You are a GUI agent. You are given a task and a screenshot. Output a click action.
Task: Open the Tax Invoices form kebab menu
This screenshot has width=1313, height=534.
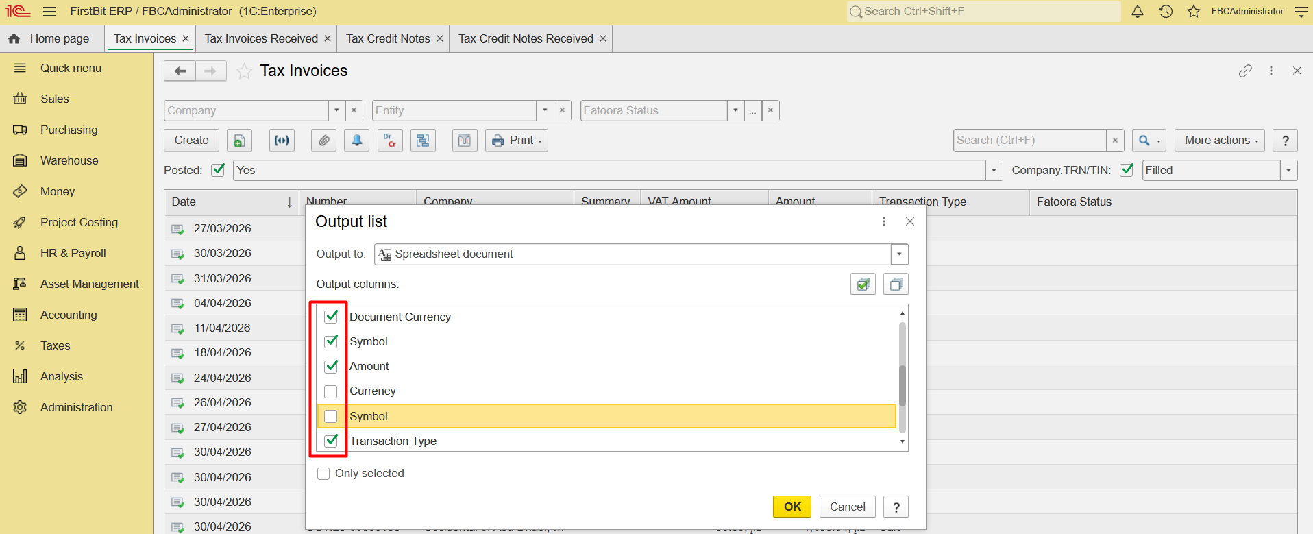tap(1271, 71)
